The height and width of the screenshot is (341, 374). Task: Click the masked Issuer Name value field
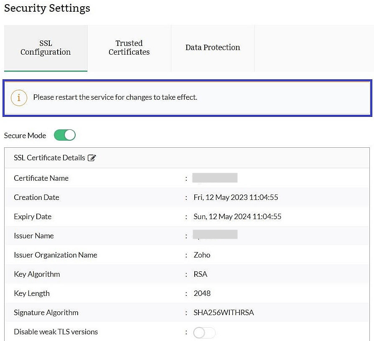tap(215, 234)
